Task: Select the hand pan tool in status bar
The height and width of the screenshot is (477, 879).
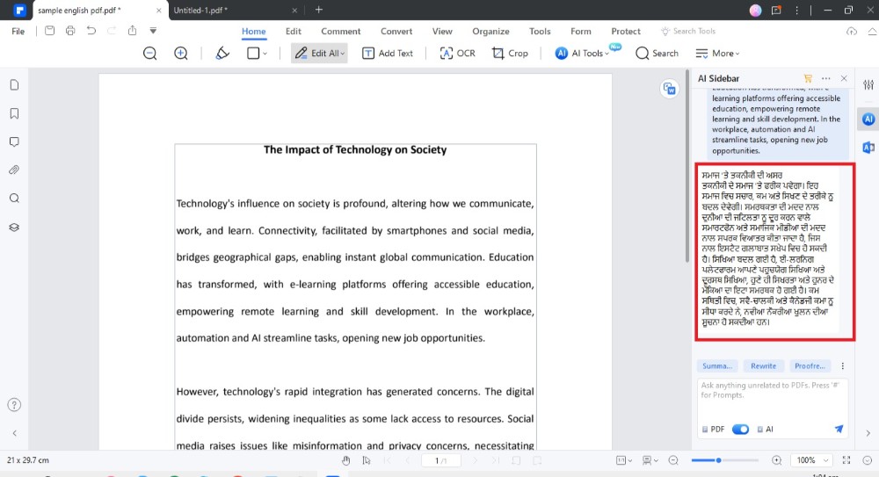Action: [x=345, y=460]
